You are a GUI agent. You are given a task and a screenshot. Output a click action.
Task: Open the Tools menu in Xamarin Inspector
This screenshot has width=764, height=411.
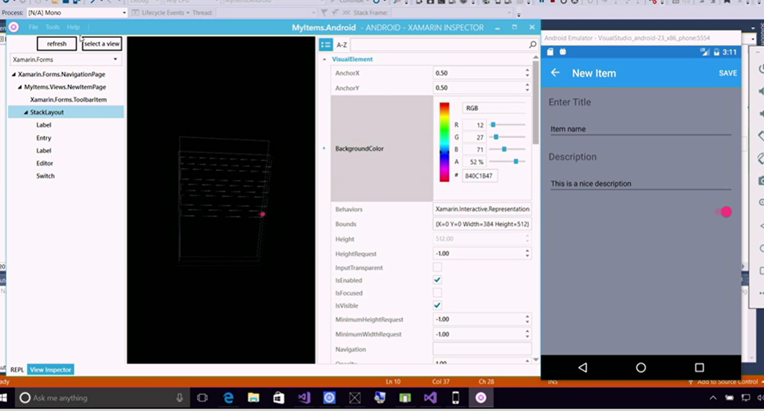[x=52, y=28]
